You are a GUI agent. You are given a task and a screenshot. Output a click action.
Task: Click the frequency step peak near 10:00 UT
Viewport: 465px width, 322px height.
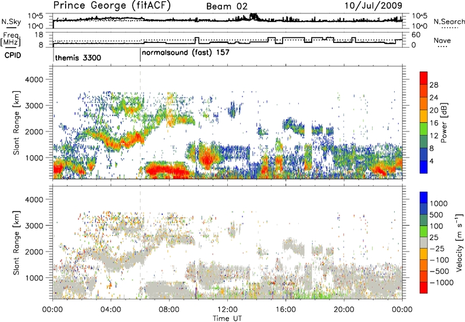[197, 40]
